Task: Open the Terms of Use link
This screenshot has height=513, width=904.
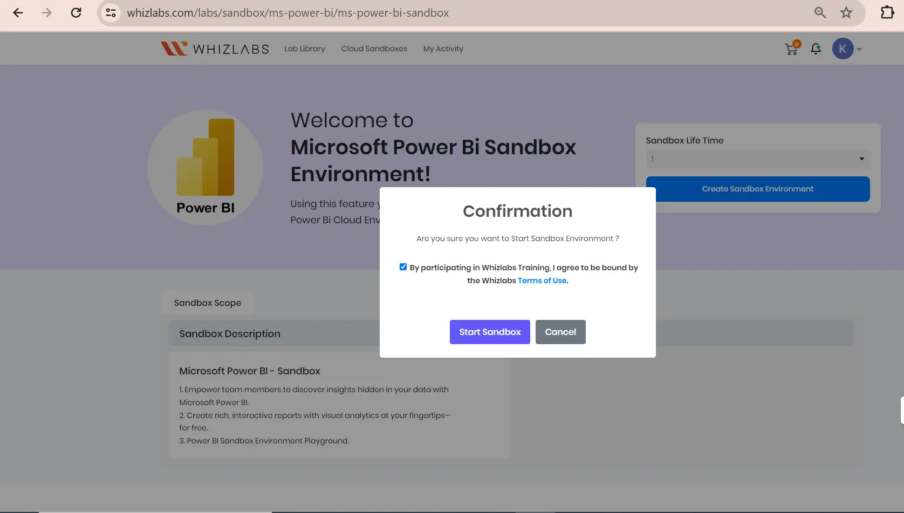Action: 542,281
